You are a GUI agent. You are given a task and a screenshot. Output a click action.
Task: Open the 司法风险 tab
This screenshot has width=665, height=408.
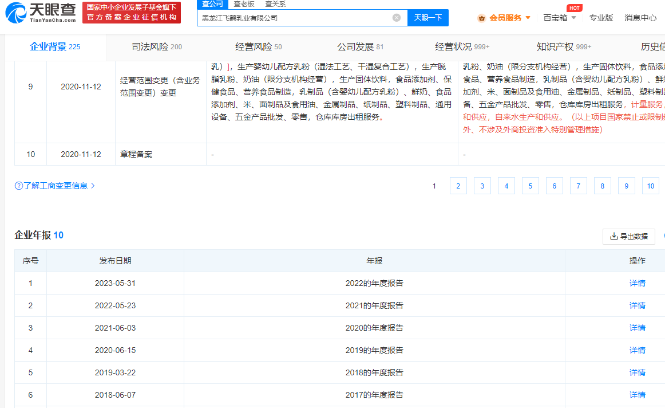(x=157, y=46)
